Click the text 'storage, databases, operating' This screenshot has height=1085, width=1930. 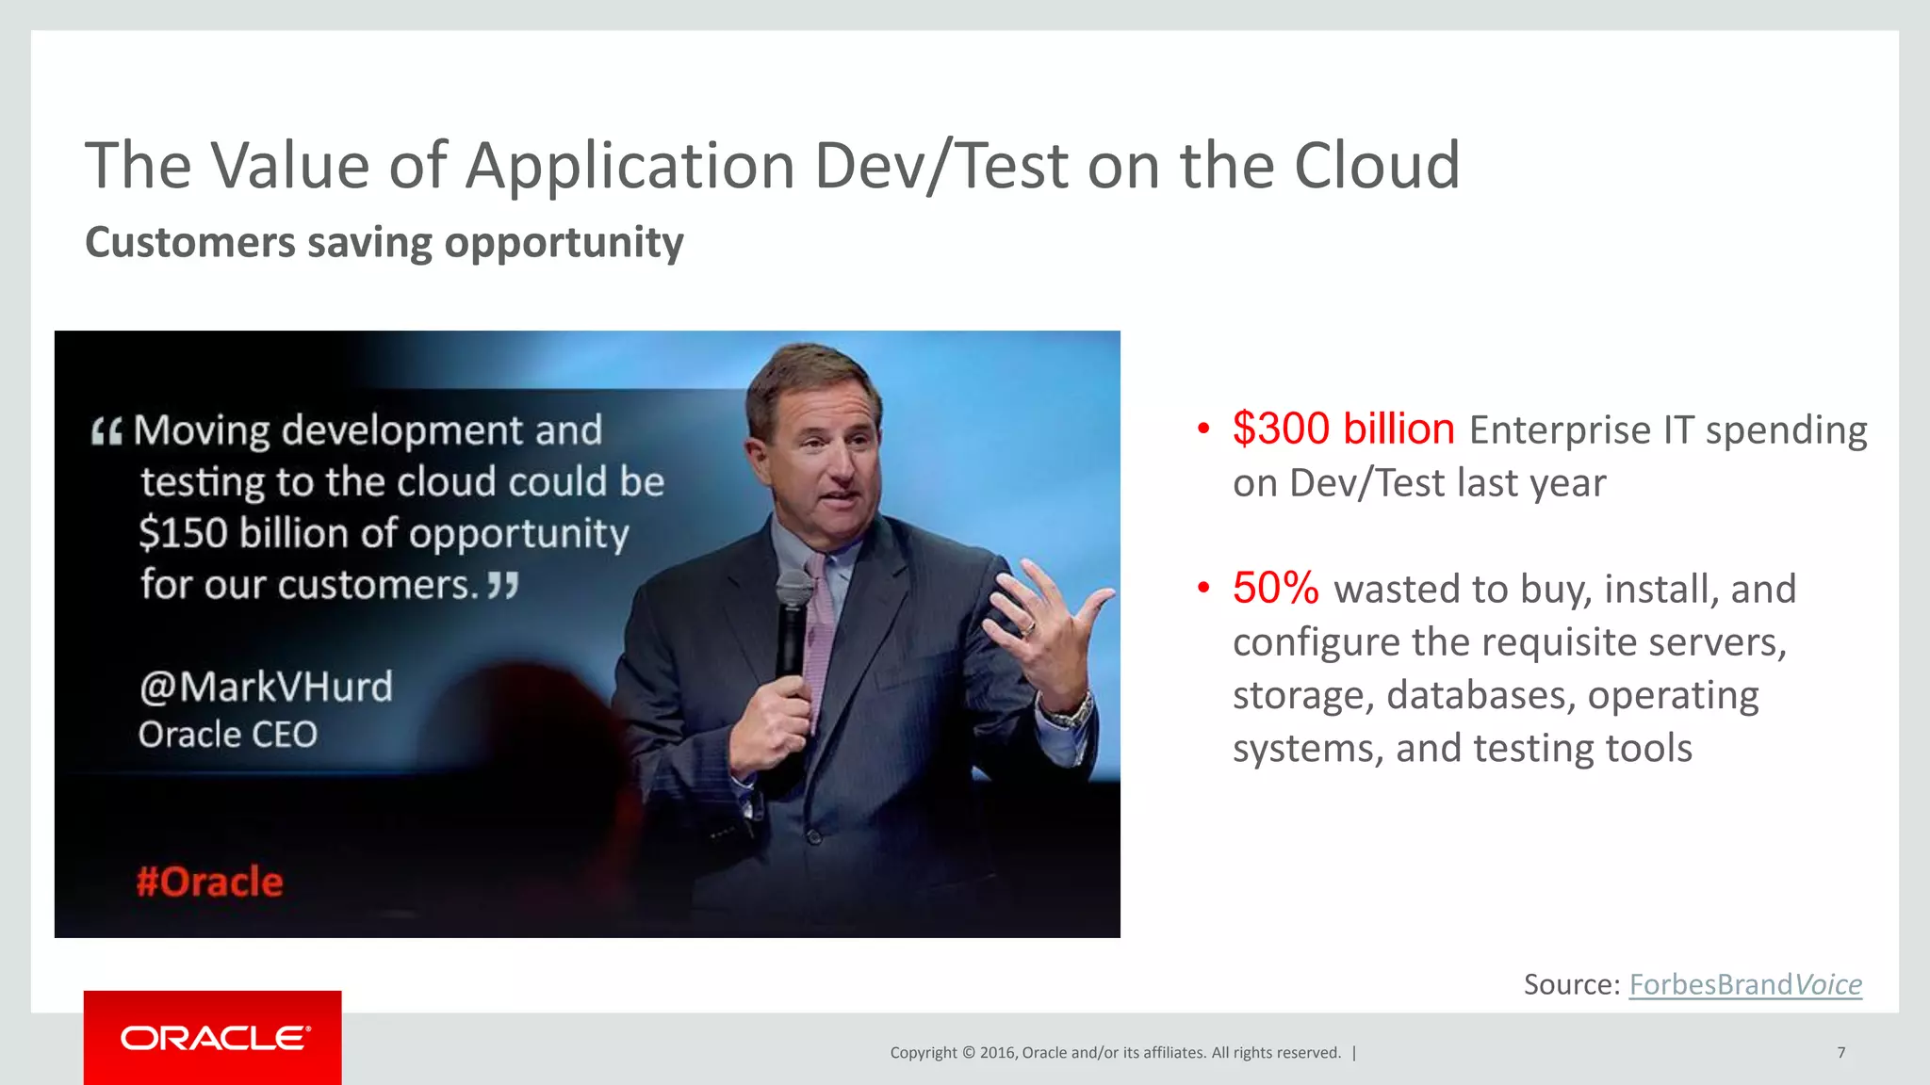1496,696
